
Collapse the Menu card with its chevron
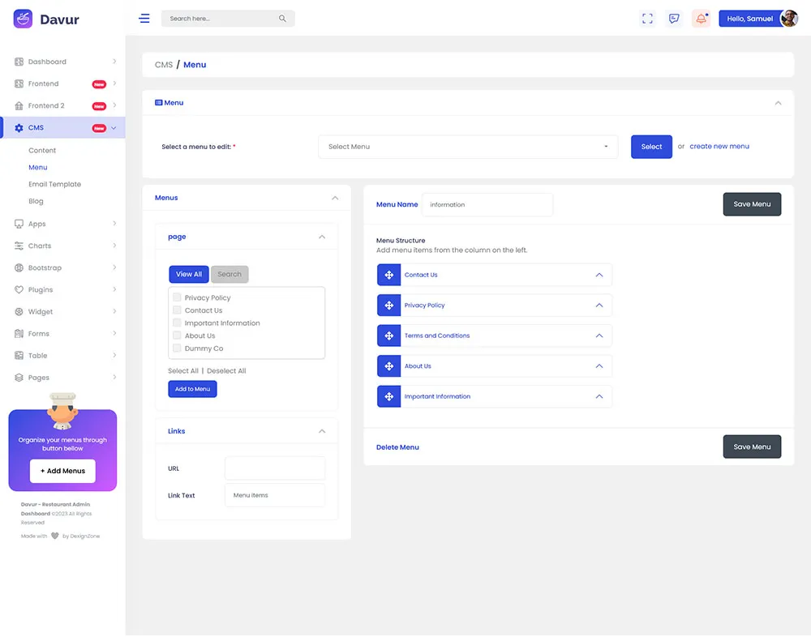click(778, 103)
